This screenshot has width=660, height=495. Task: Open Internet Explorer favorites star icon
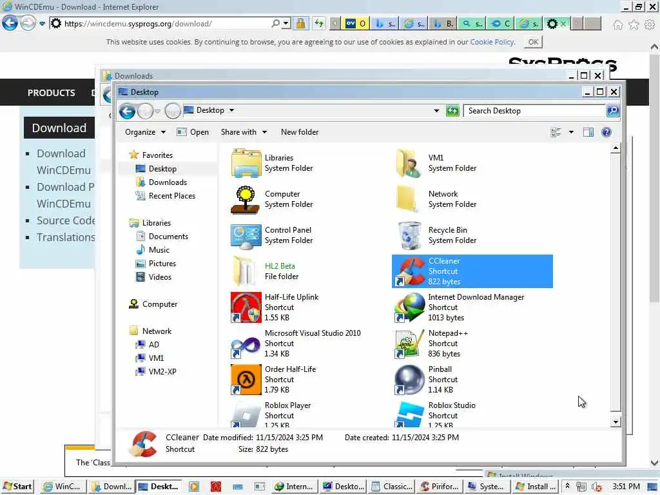[x=634, y=25]
